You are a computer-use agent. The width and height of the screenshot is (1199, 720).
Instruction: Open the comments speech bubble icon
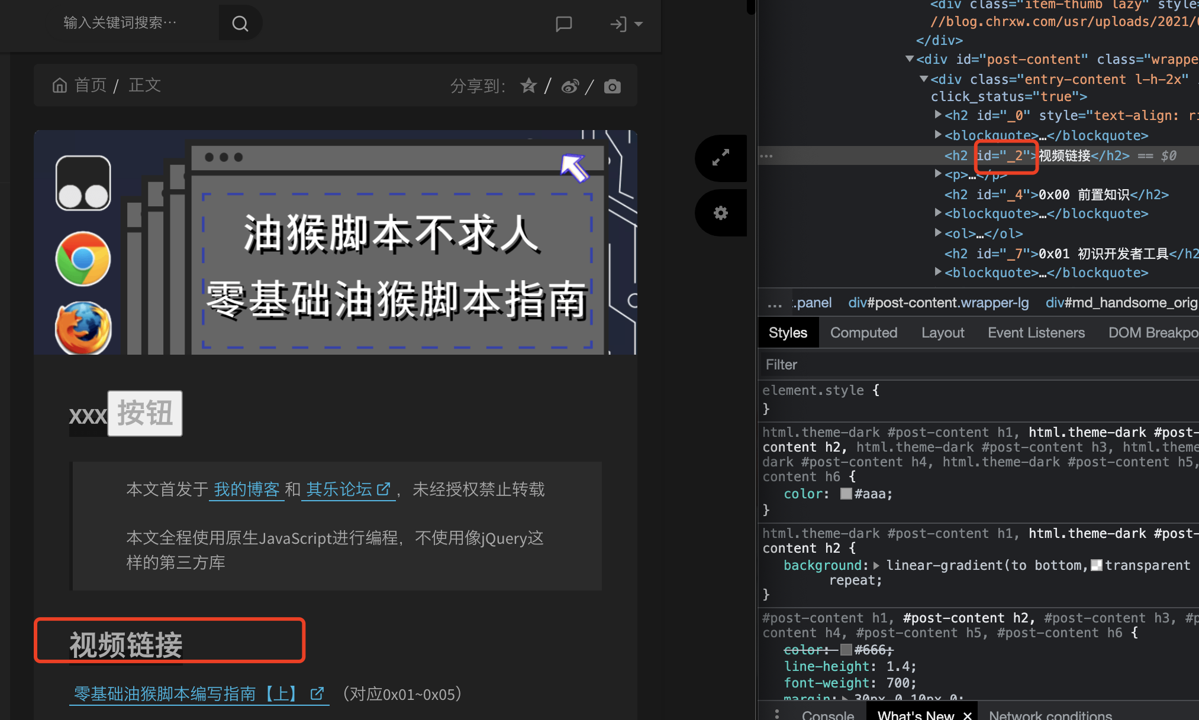563,24
